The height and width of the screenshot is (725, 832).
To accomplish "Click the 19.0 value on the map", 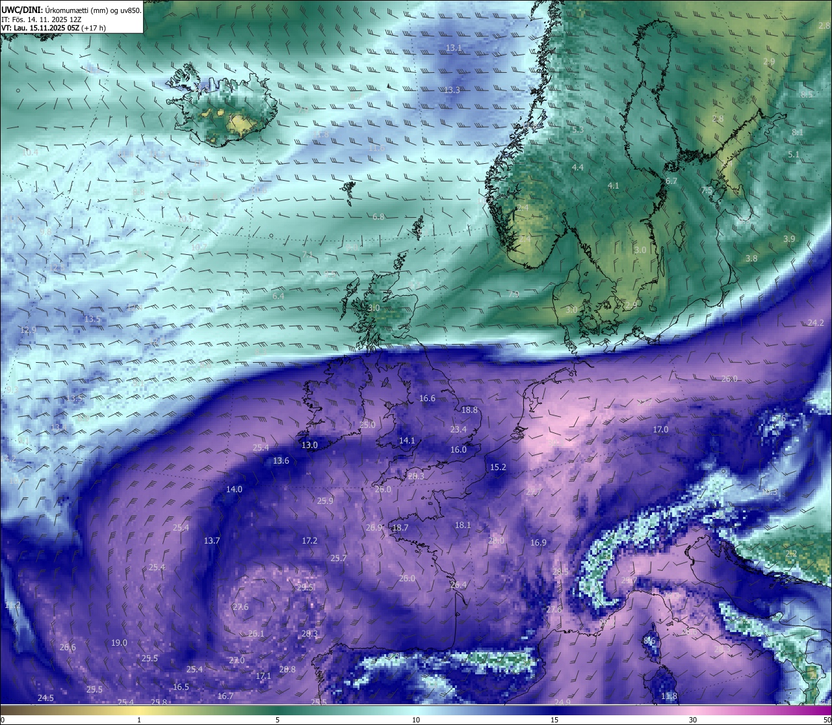I will pos(119,643).
